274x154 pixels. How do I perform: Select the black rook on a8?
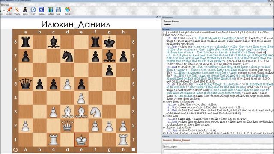click(x=26, y=42)
